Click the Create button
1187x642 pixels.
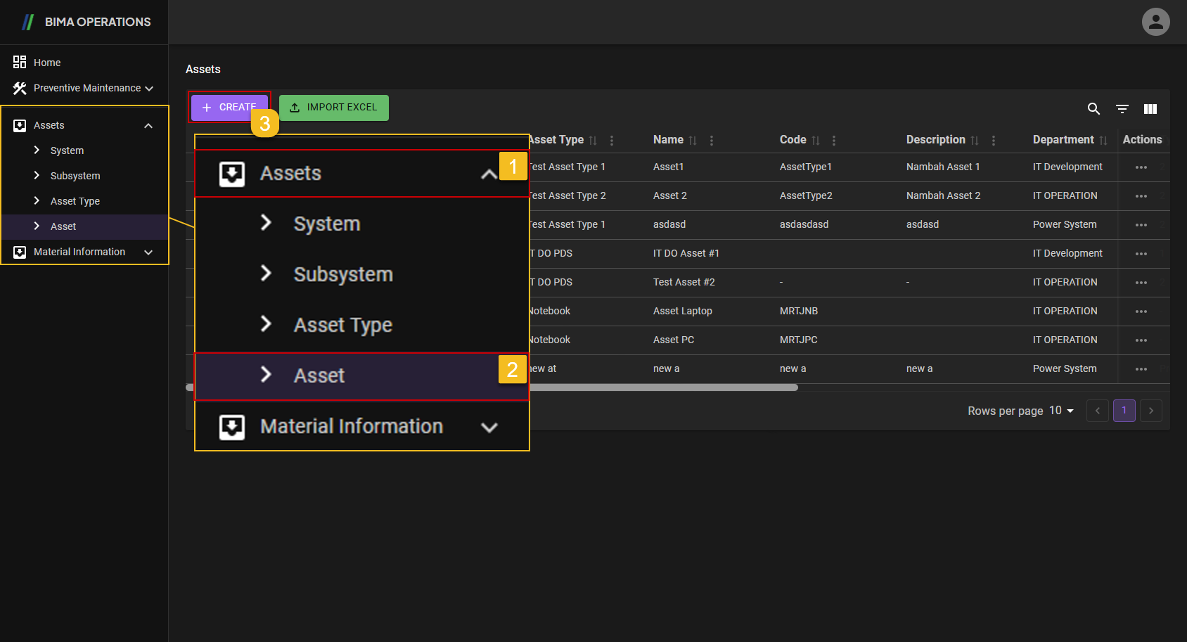(225, 108)
